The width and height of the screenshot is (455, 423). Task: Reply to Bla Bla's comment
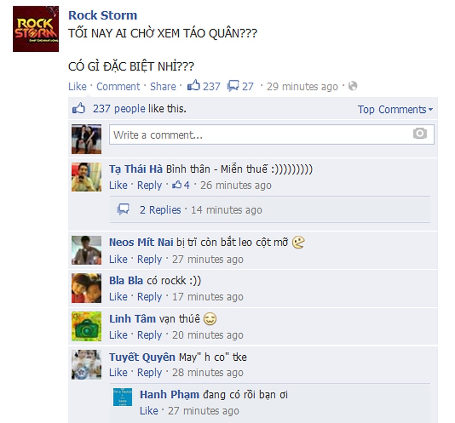(149, 297)
